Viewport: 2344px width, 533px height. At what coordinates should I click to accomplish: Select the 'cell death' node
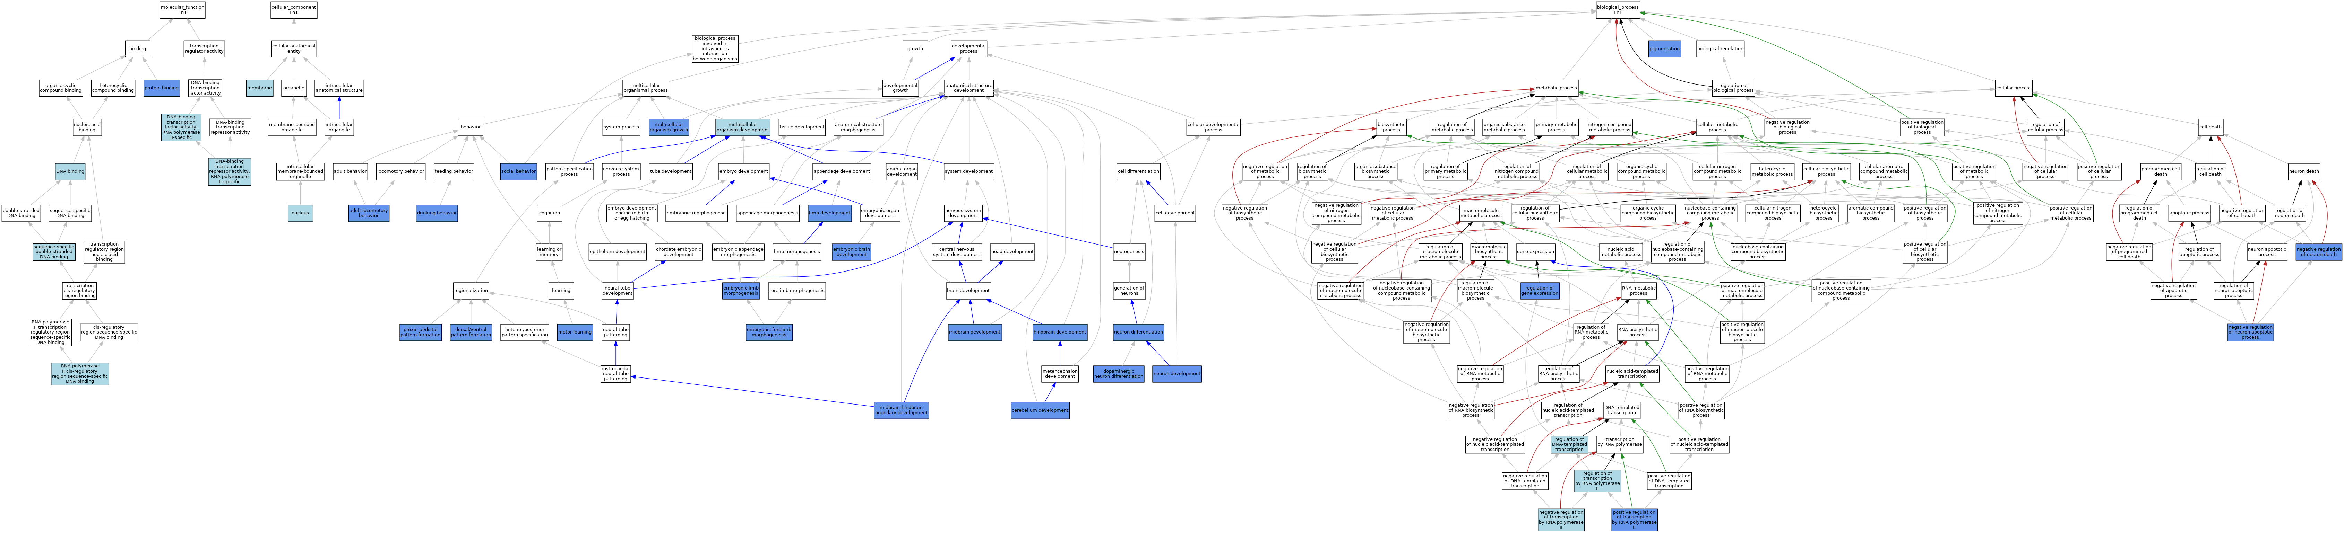pyautogui.click(x=2210, y=127)
